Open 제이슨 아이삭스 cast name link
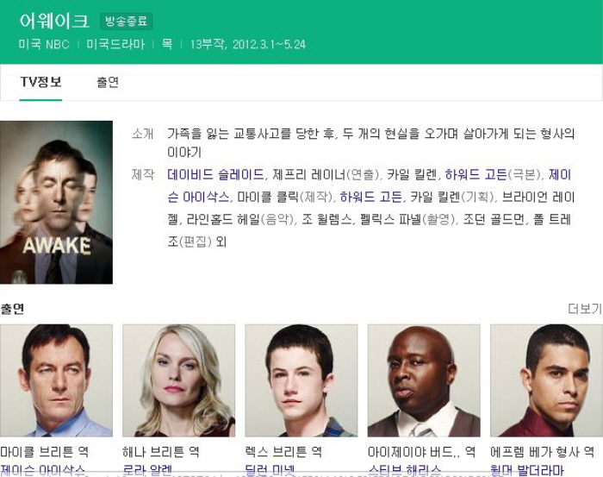 pos(42,470)
